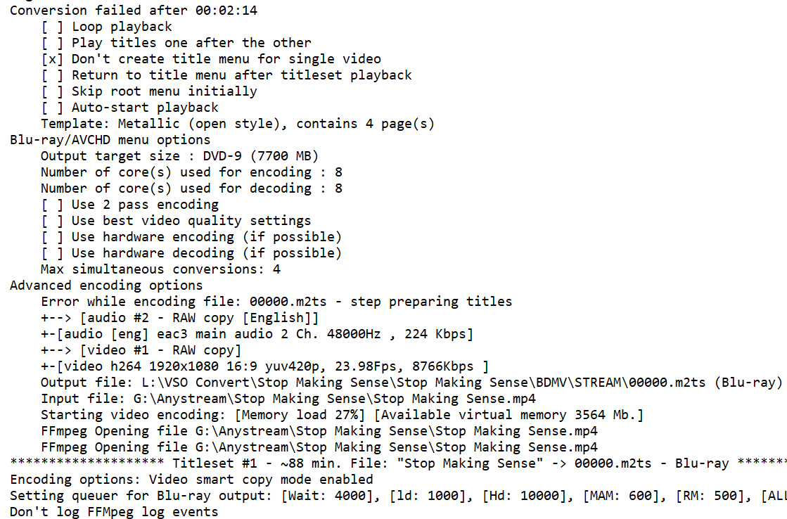Screen dimensions: 787x519
Task: Toggle Auto-start playback checkbox
Action: click(x=52, y=108)
